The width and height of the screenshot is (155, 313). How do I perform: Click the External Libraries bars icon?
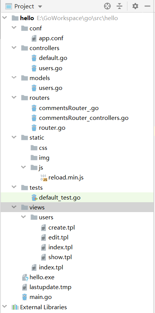click(15, 307)
